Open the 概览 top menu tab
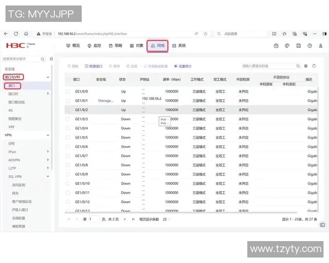This screenshot has height=263, width=329. (x=73, y=45)
